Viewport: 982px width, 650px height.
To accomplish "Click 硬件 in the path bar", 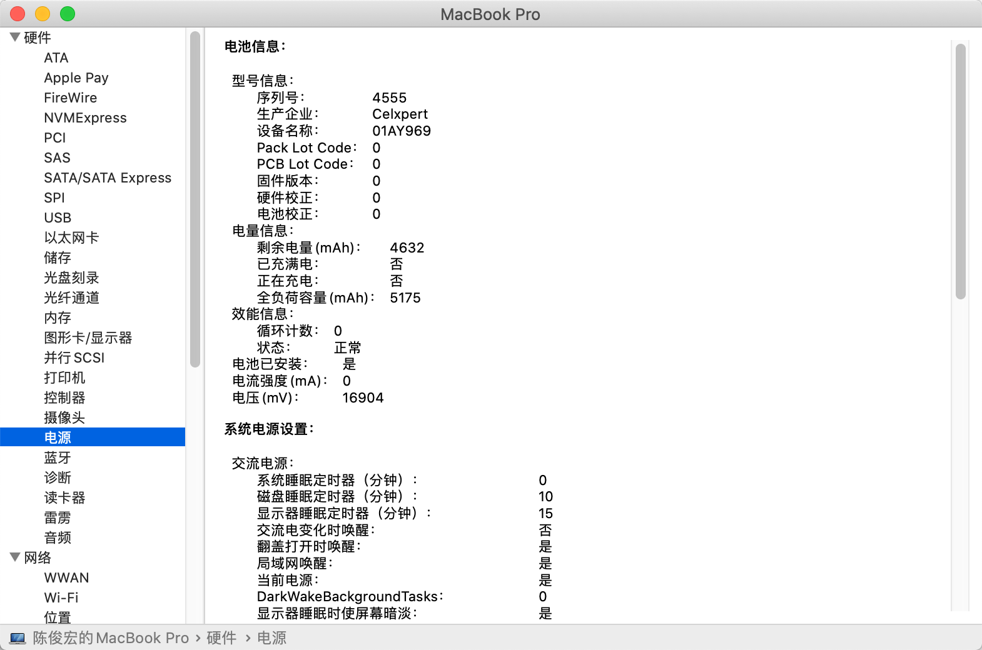I will pyautogui.click(x=221, y=637).
